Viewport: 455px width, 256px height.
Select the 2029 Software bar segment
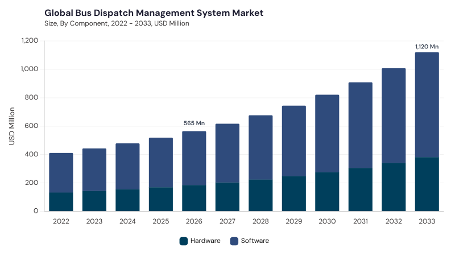click(x=293, y=141)
